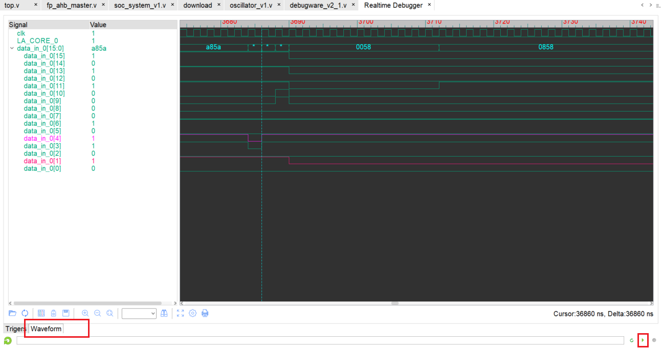
Task: Click the 3710 timeline marker
Action: click(434, 22)
